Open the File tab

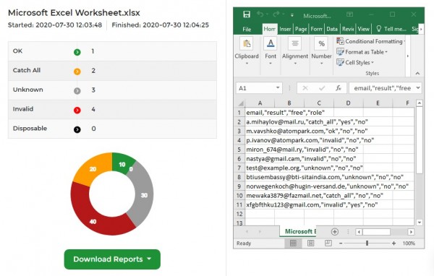point(247,29)
